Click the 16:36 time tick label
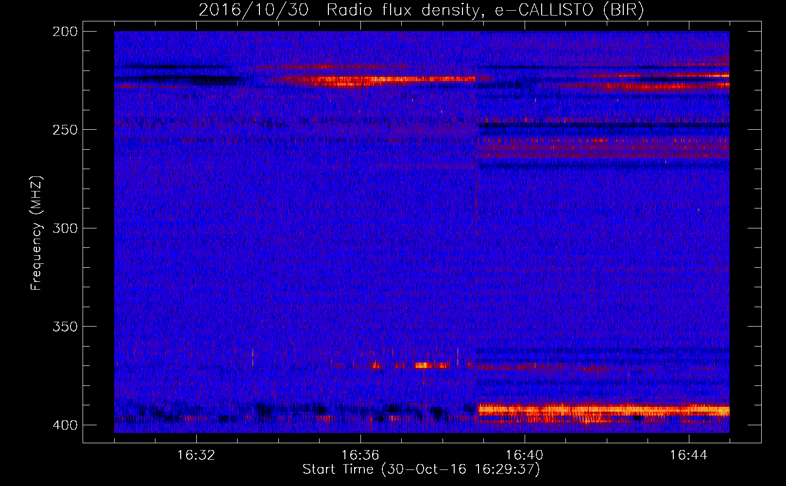Image resolution: width=786 pixels, height=486 pixels. pos(360,455)
